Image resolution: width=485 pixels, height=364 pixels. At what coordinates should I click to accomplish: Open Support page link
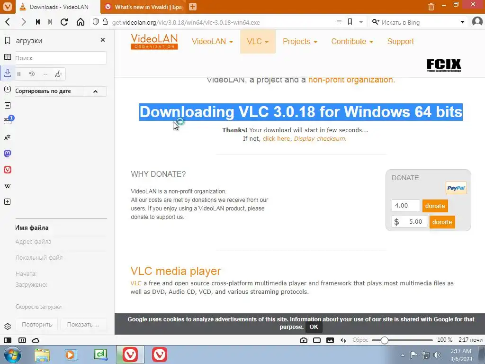400,42
